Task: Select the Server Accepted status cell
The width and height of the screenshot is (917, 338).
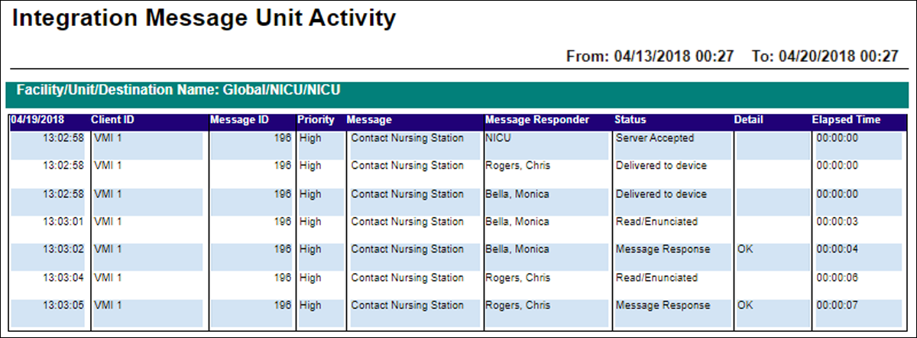Action: pos(654,138)
